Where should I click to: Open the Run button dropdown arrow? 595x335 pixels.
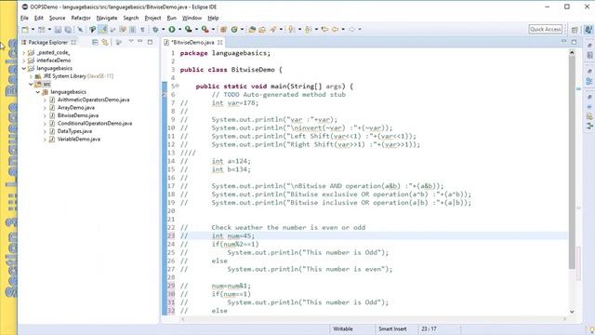pyautogui.click(x=179, y=29)
